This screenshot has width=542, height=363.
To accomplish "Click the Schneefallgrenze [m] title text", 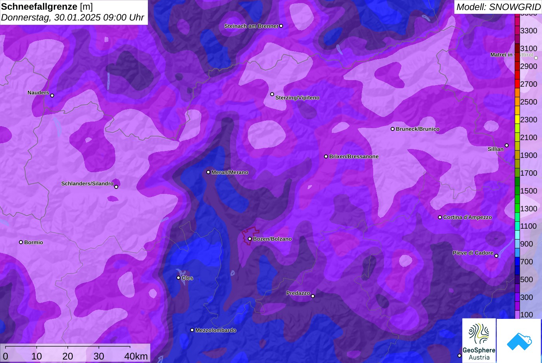I will click(47, 7).
